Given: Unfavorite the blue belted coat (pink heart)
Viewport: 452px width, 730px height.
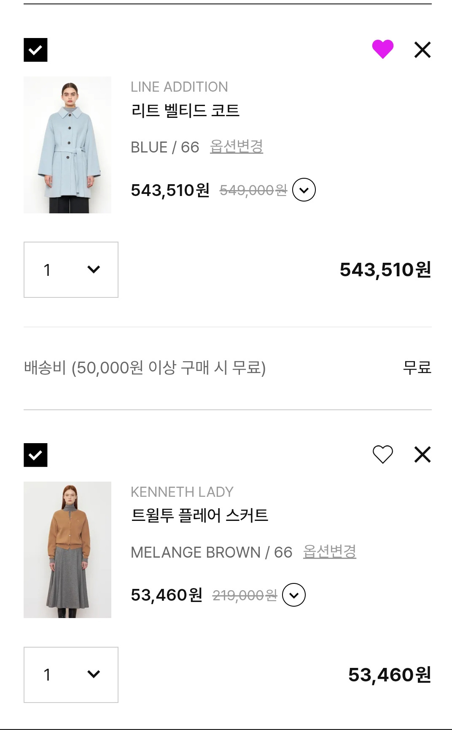Looking at the screenshot, I should click(382, 49).
